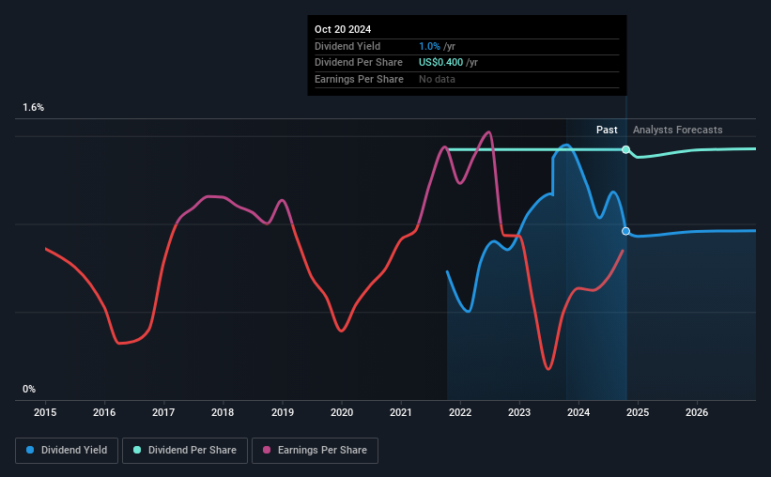Image resolution: width=771 pixels, height=477 pixels.
Task: Click the 2020 x-axis label
Action: tap(342, 412)
